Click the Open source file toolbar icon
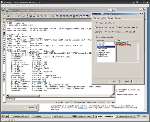Screen dimensions: 150x122 [x=8, y=16]
